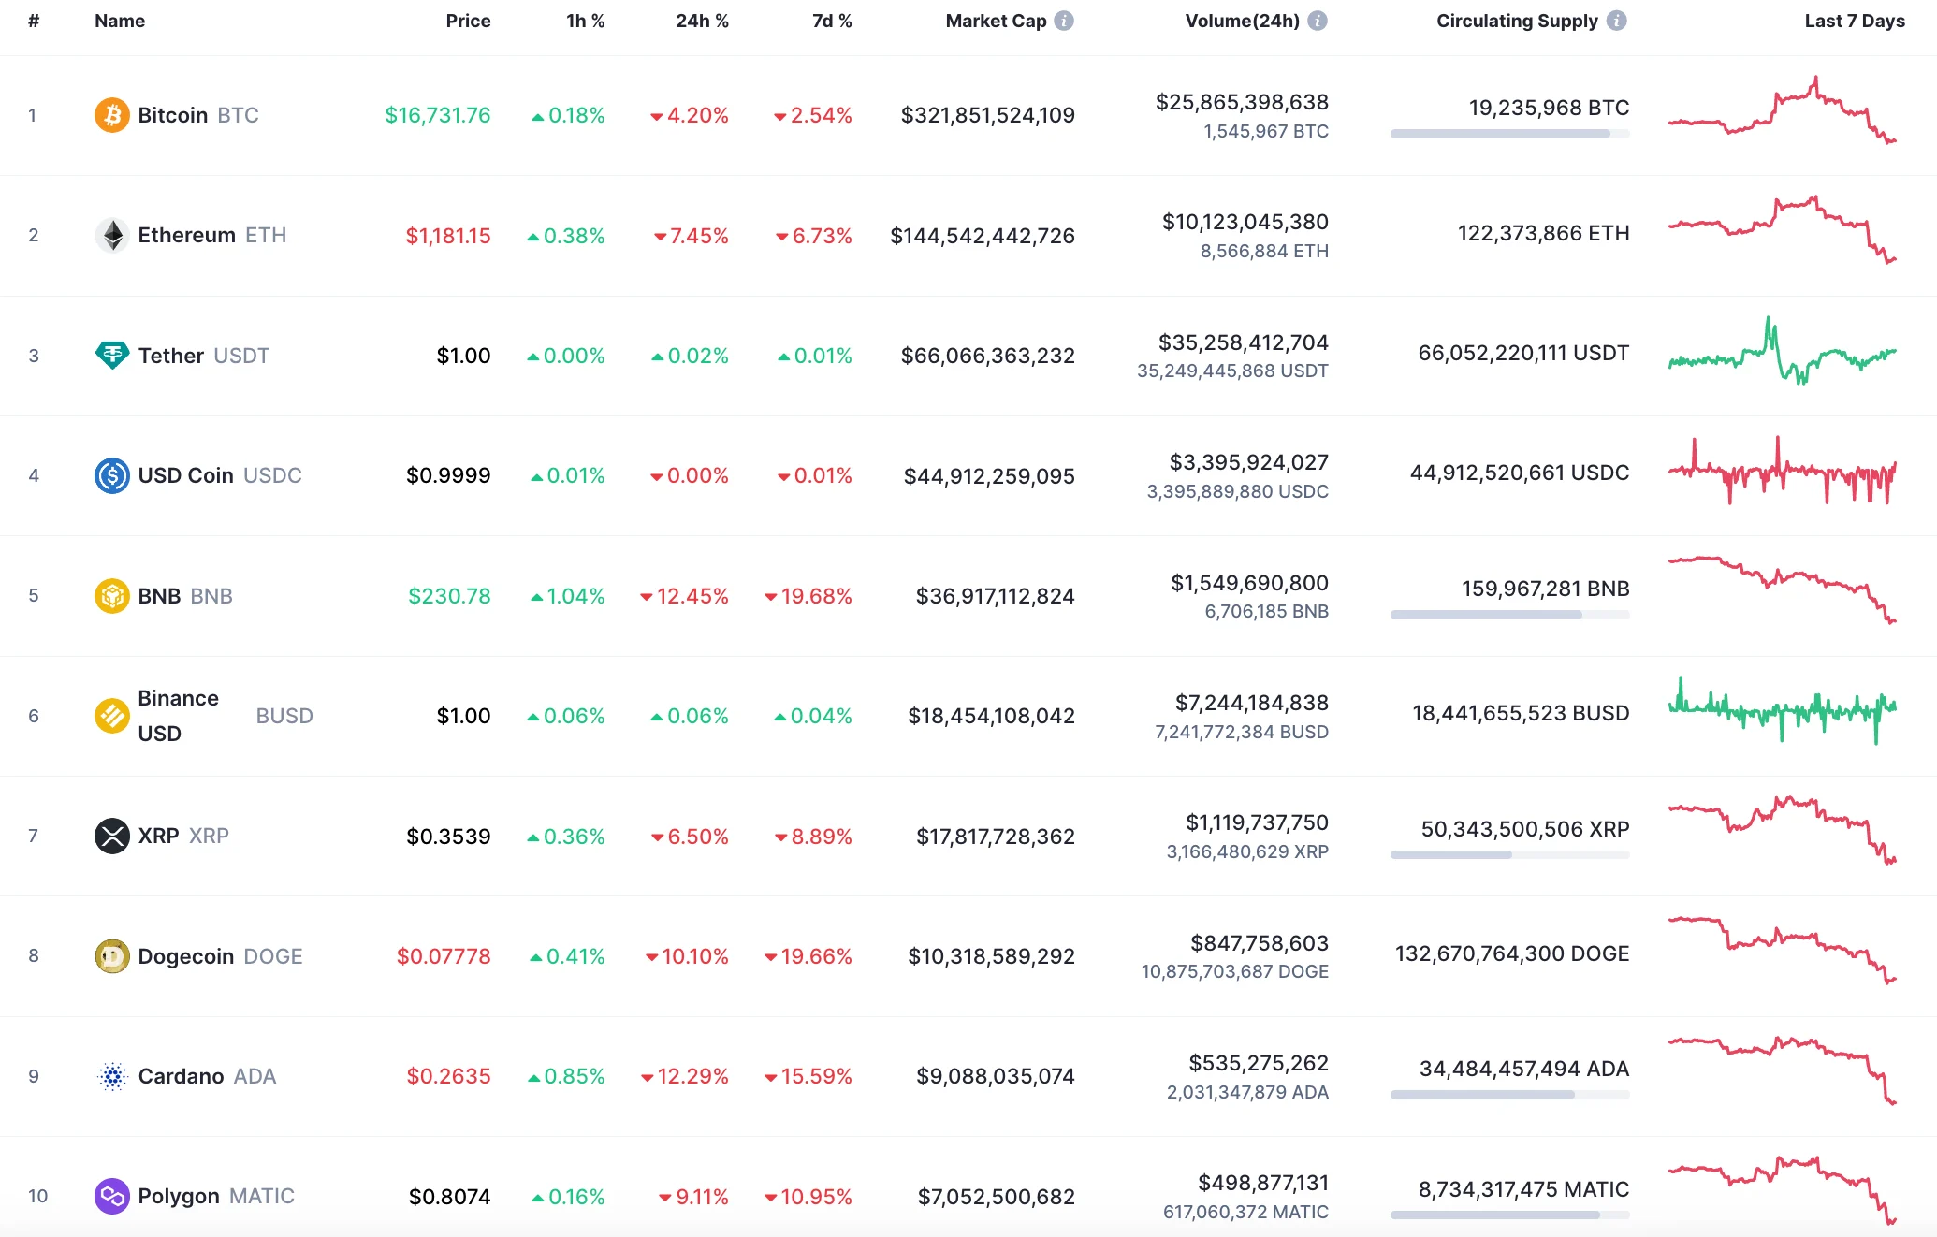Open the Ethereum coin page
The image size is (1937, 1237).
coord(186,235)
